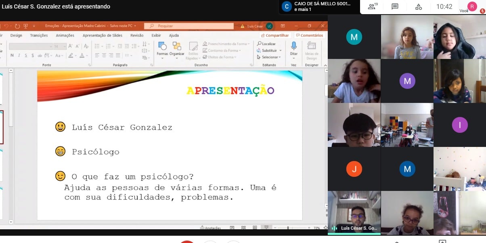Open the Preenchimento da Forma dropdown

226,44
